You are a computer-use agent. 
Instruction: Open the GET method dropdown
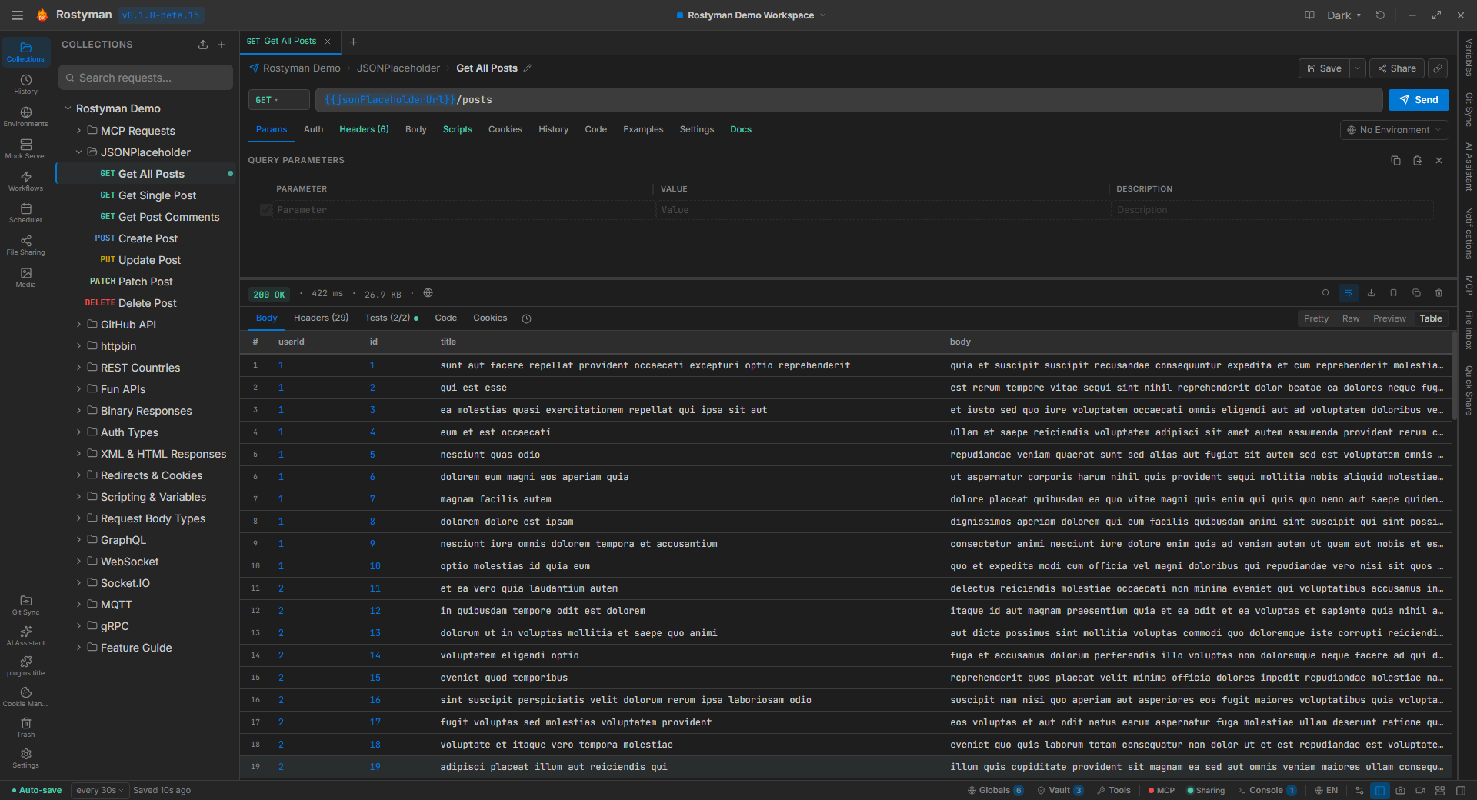[278, 100]
